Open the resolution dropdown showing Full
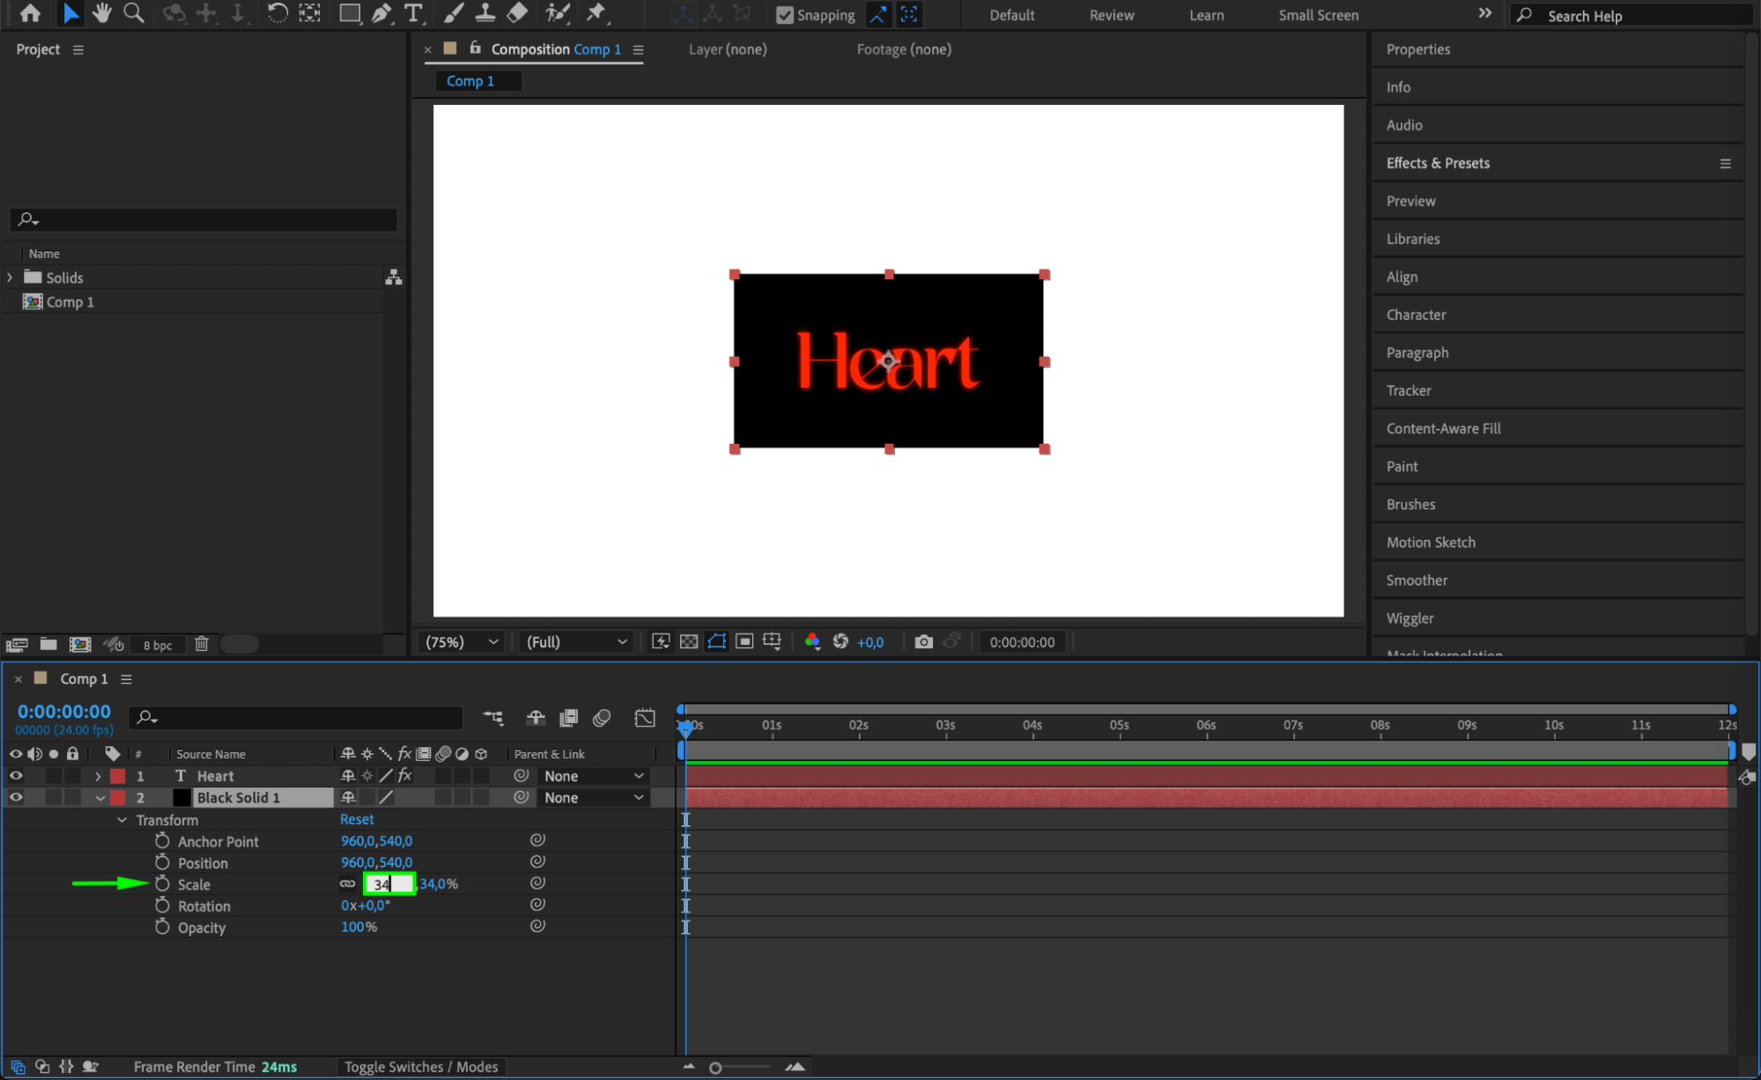 [x=576, y=642]
